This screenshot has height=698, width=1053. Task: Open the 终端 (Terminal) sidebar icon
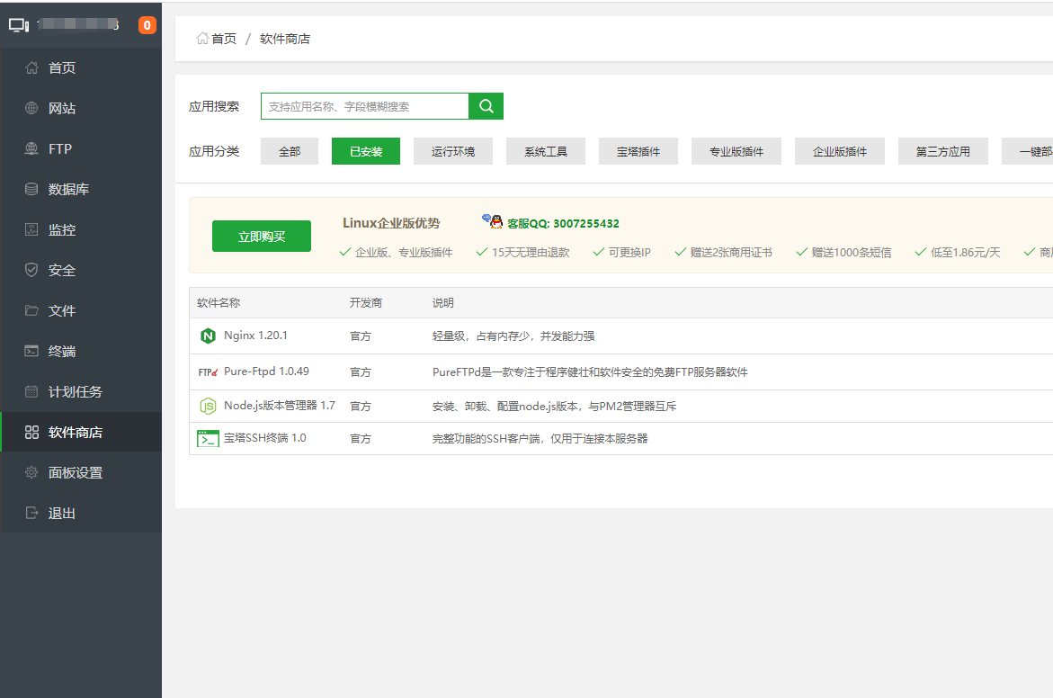click(x=30, y=351)
